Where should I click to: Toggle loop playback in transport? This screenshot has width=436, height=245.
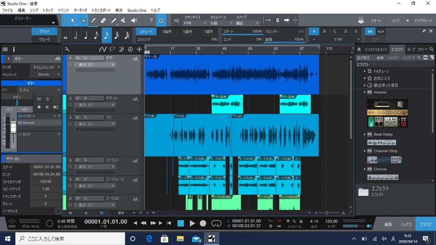tap(216, 223)
